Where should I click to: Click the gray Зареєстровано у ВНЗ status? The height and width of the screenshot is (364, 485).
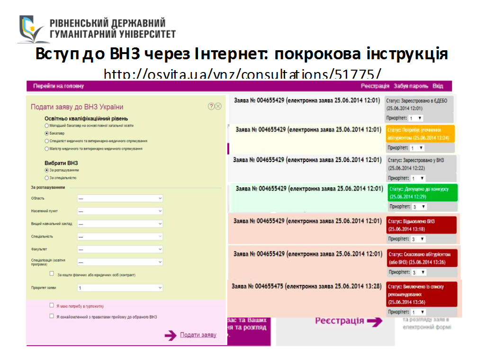(421, 164)
